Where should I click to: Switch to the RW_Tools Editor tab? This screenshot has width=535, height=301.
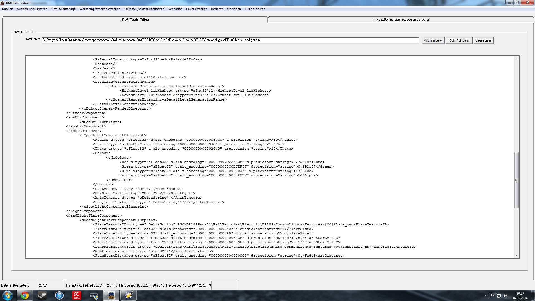click(135, 20)
